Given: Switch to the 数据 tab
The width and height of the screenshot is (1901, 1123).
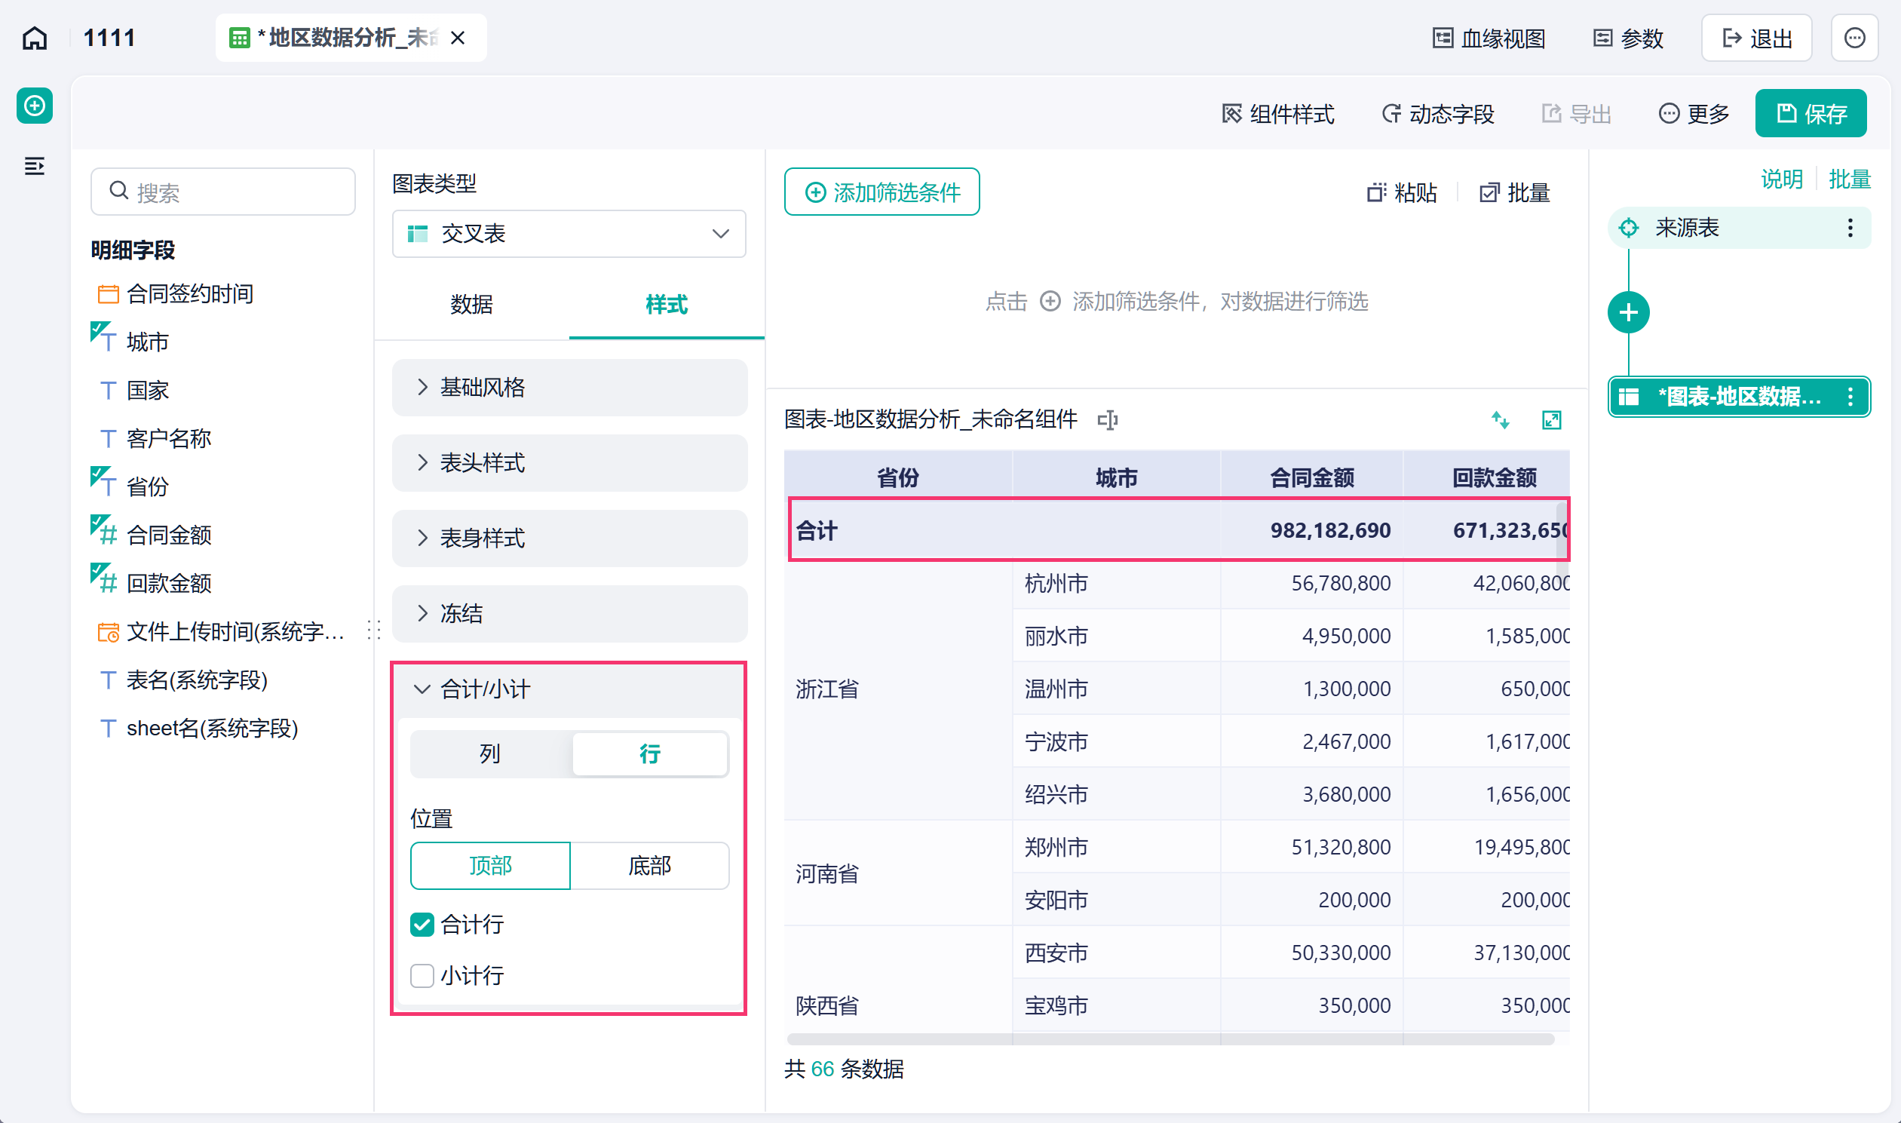Looking at the screenshot, I should click(471, 304).
